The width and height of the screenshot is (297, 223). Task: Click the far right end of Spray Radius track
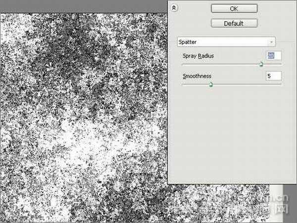(x=281, y=64)
